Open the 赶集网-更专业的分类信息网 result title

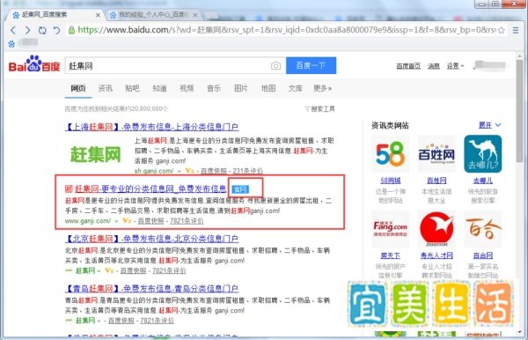[150, 189]
